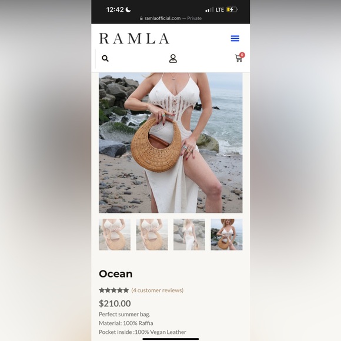The width and height of the screenshot is (341, 341).
Task: Tap the Ocean product title
Action: 116,274
